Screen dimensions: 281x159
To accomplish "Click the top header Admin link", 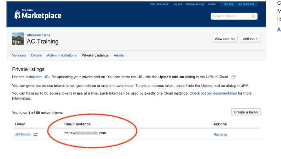I will coord(212,4).
